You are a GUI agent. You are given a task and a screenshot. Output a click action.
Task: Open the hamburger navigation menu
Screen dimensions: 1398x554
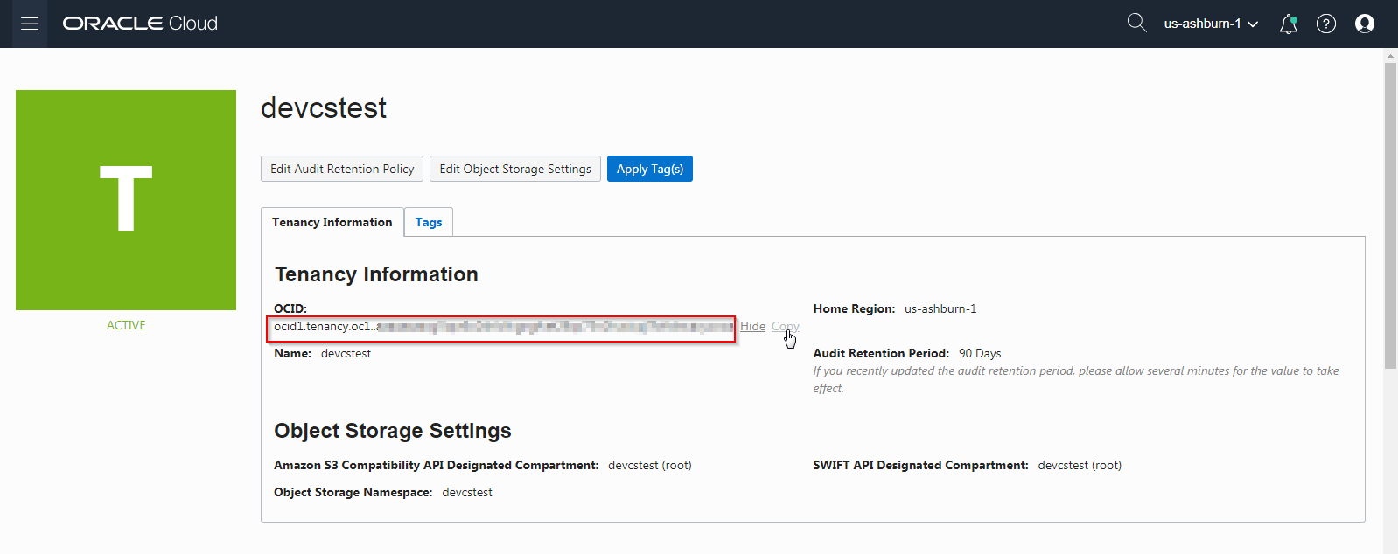pos(30,24)
